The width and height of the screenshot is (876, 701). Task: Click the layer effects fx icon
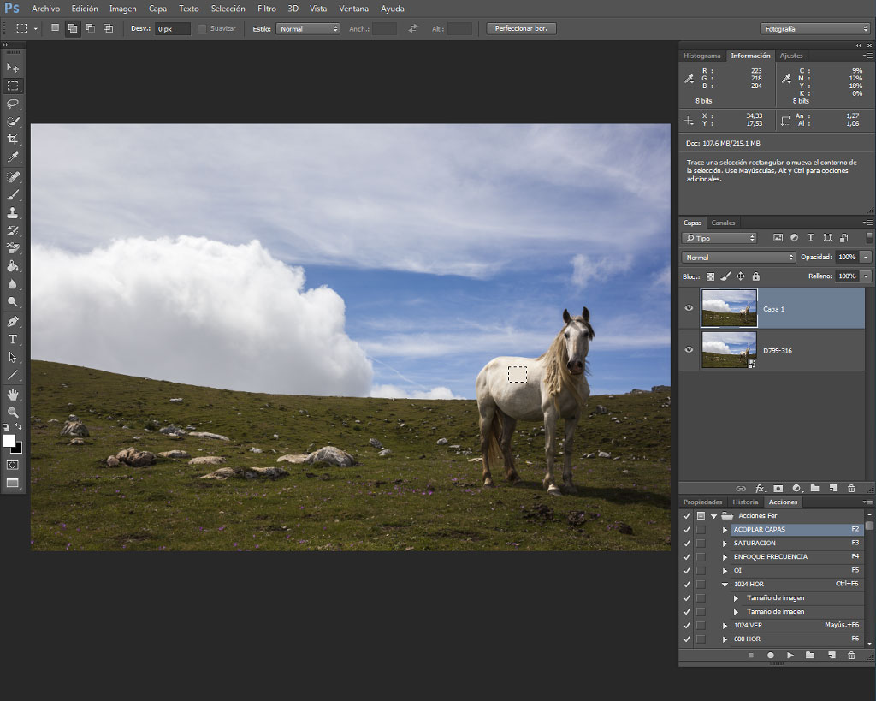(760, 489)
